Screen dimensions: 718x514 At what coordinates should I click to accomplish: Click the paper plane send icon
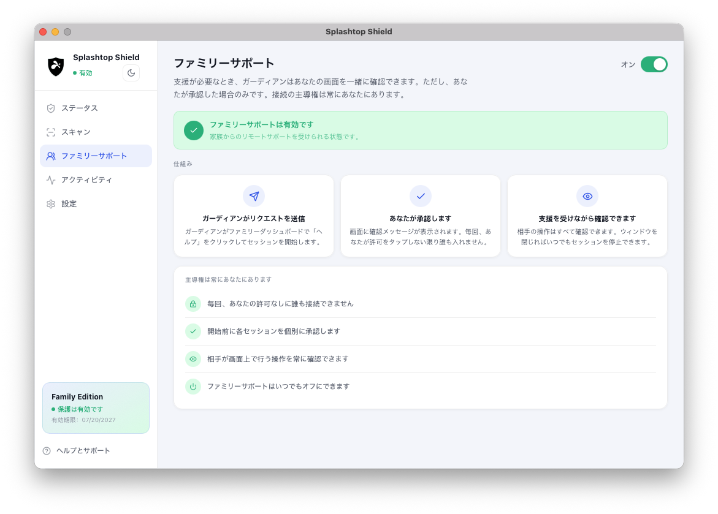click(254, 197)
